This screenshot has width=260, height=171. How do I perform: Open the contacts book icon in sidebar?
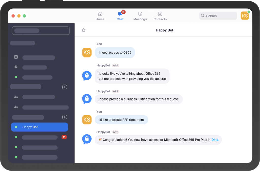(16, 57)
